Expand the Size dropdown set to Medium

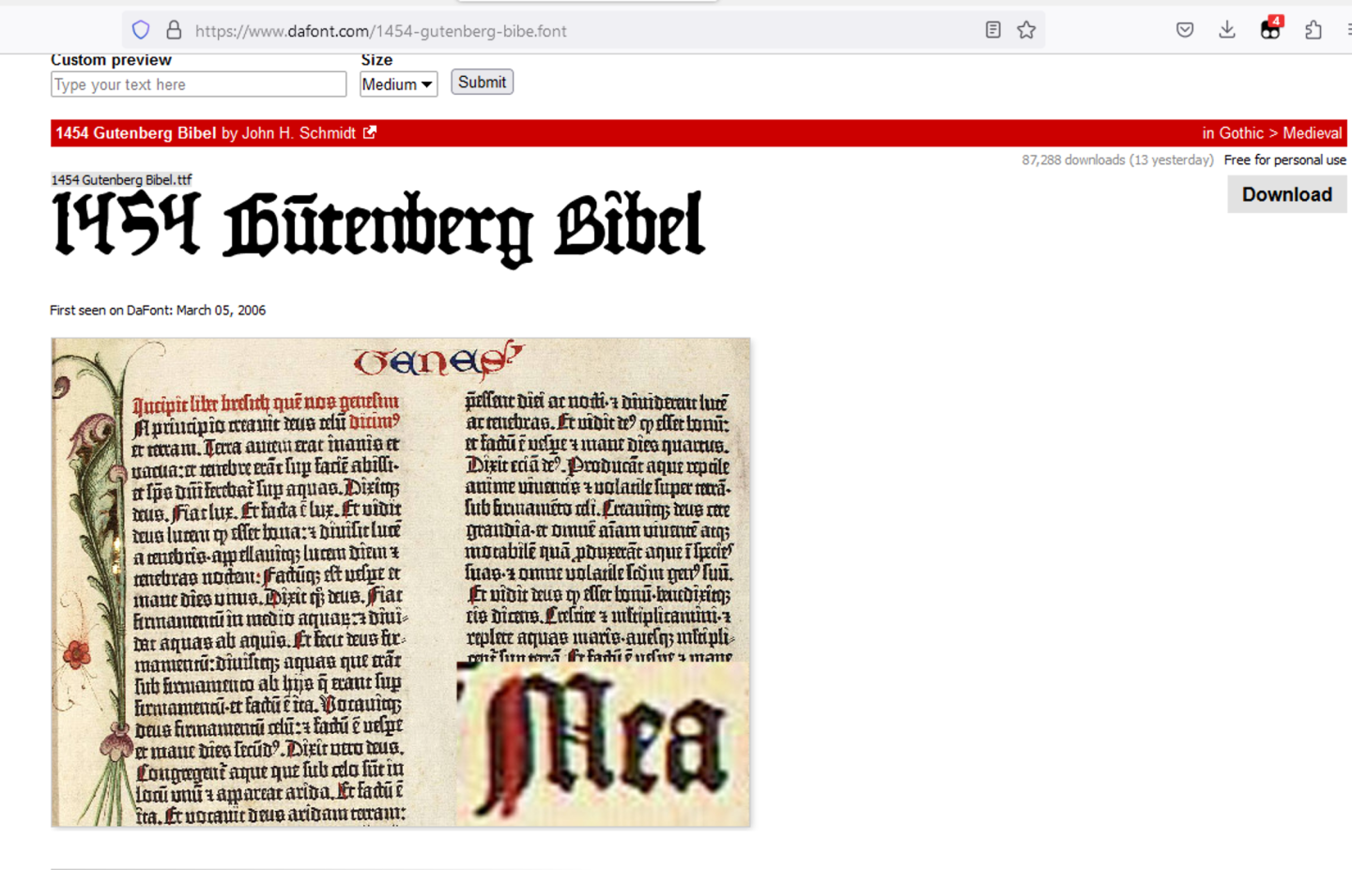[398, 84]
